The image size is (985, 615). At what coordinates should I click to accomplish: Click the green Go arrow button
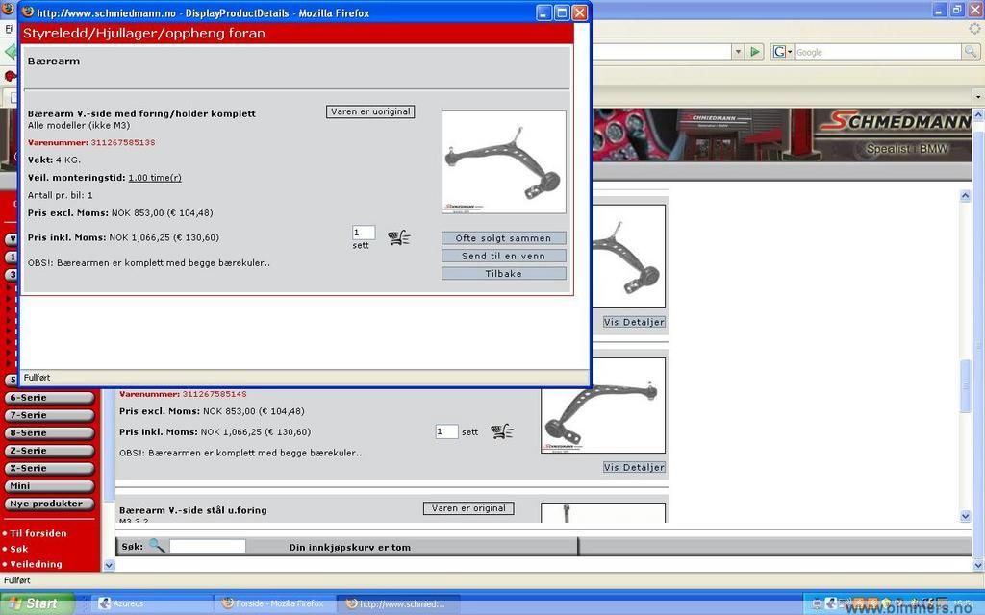pyautogui.click(x=756, y=52)
